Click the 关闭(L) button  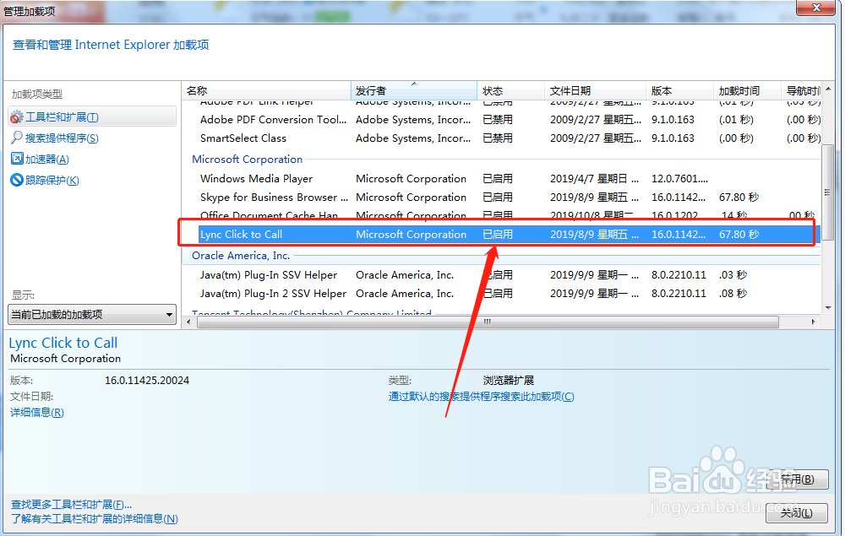797,513
